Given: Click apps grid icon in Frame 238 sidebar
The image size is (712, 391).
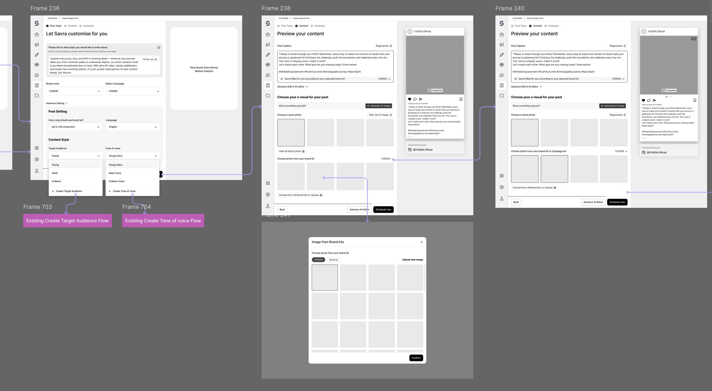Looking at the screenshot, I should 268,183.
